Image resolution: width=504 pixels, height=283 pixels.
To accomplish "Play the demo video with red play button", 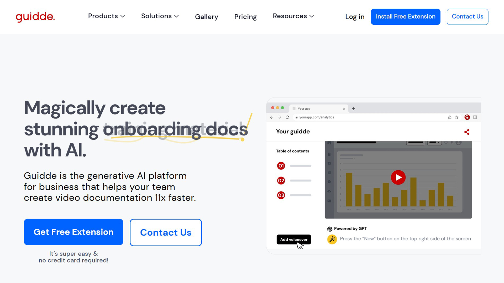I will (398, 177).
